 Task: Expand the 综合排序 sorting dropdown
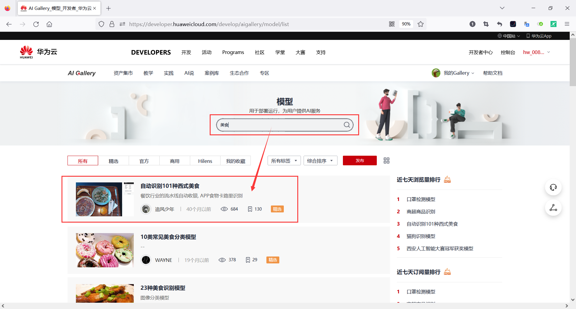[x=320, y=160]
